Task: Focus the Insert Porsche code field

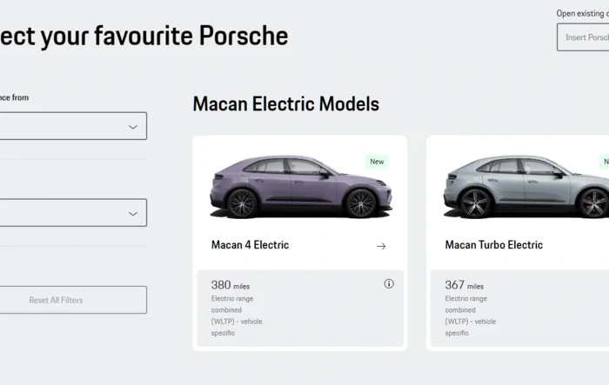Action: point(584,37)
